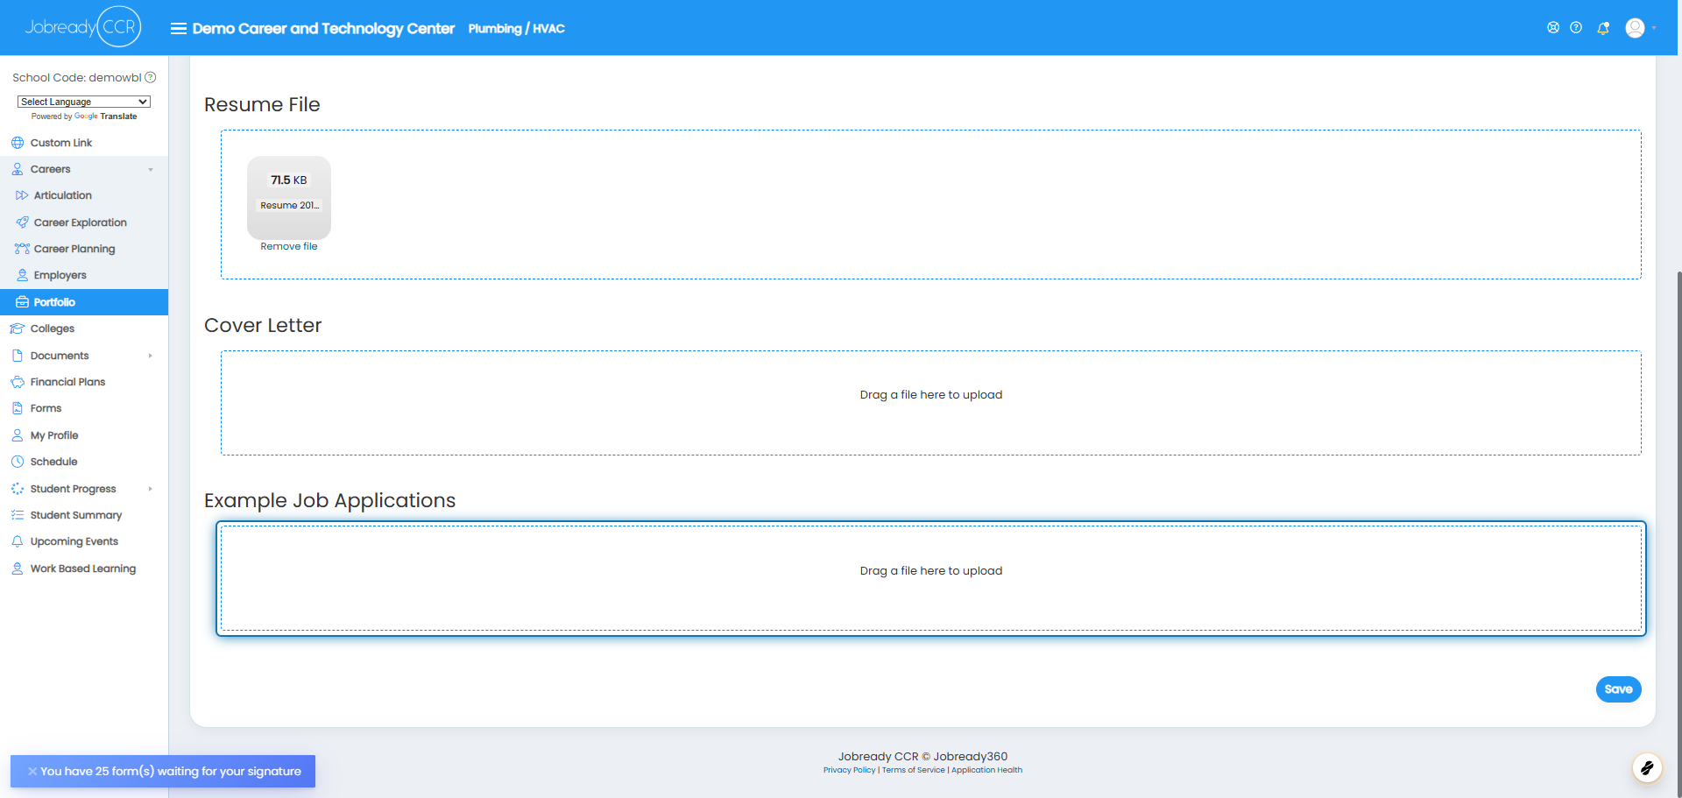Viewport: 1682px width, 798px height.
Task: Click the Articulation forward-arrows icon
Action: pos(22,195)
